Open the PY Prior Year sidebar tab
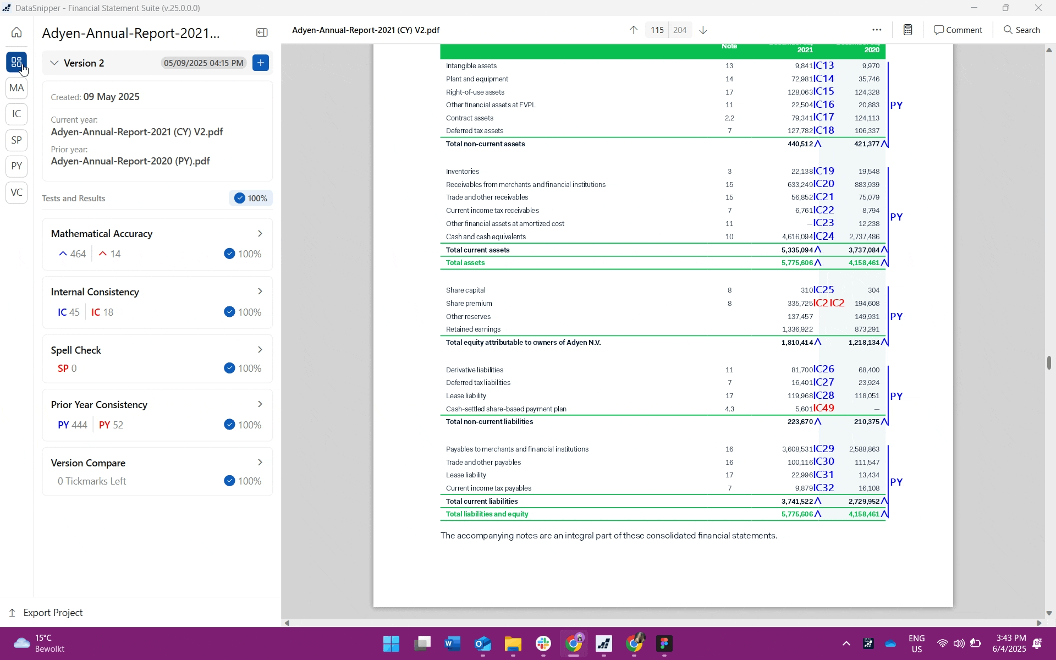Image resolution: width=1056 pixels, height=660 pixels. [16, 166]
